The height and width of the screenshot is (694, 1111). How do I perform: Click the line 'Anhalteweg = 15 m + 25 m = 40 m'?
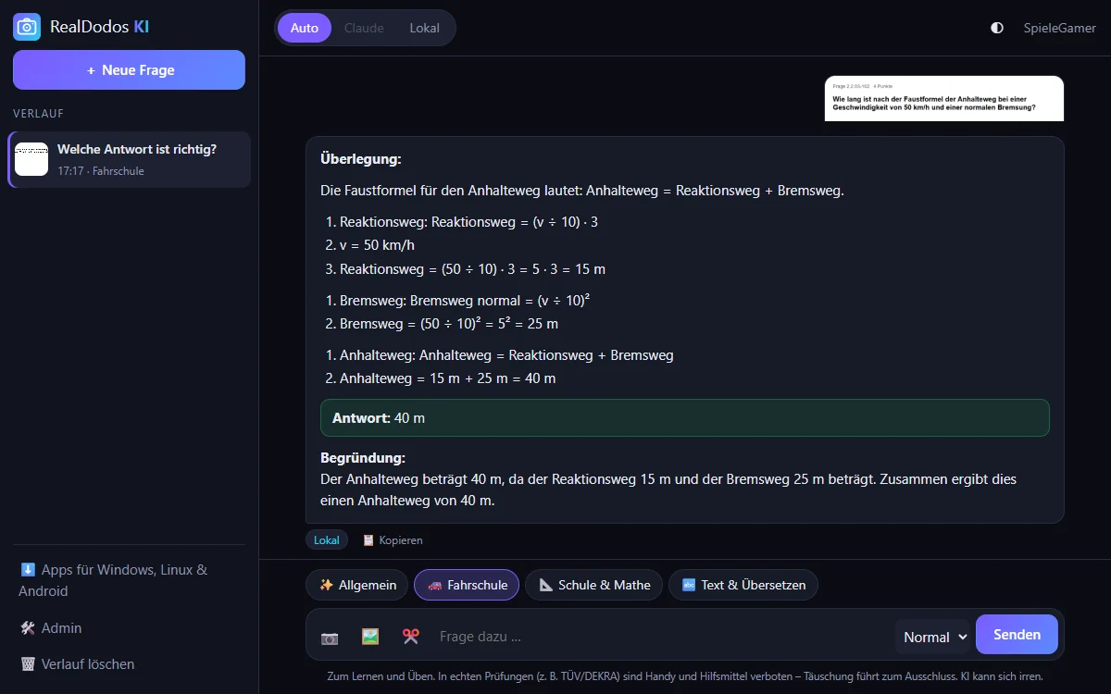point(447,378)
